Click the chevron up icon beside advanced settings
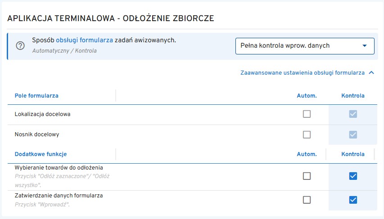 coord(371,72)
